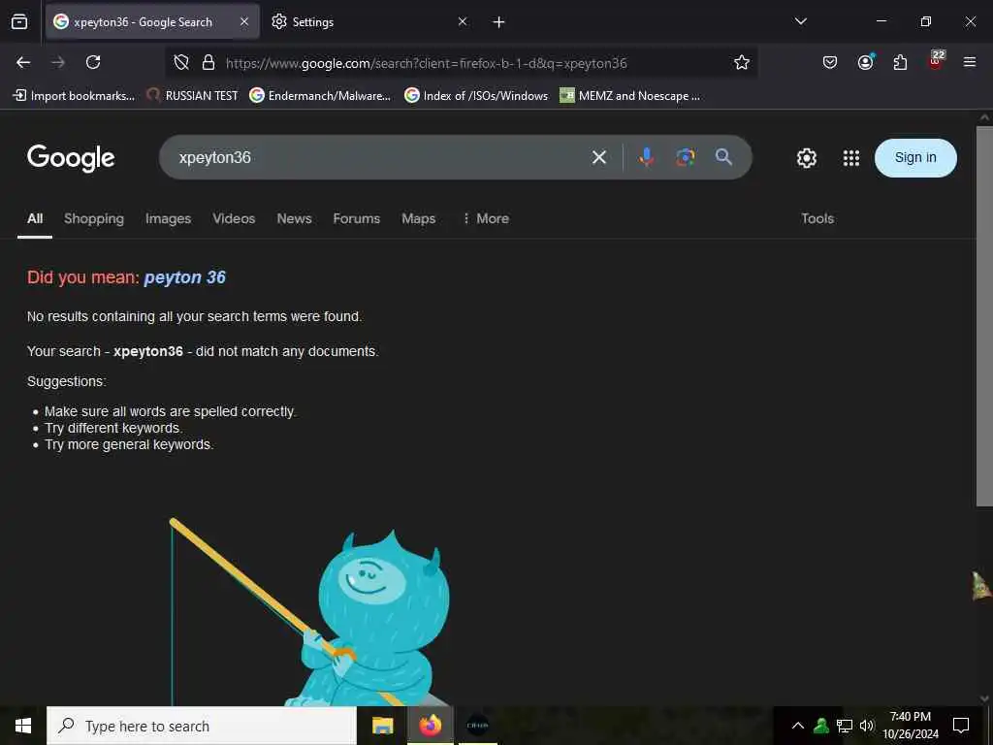The width and height of the screenshot is (993, 745).
Task: Switch to News results
Action: [294, 218]
